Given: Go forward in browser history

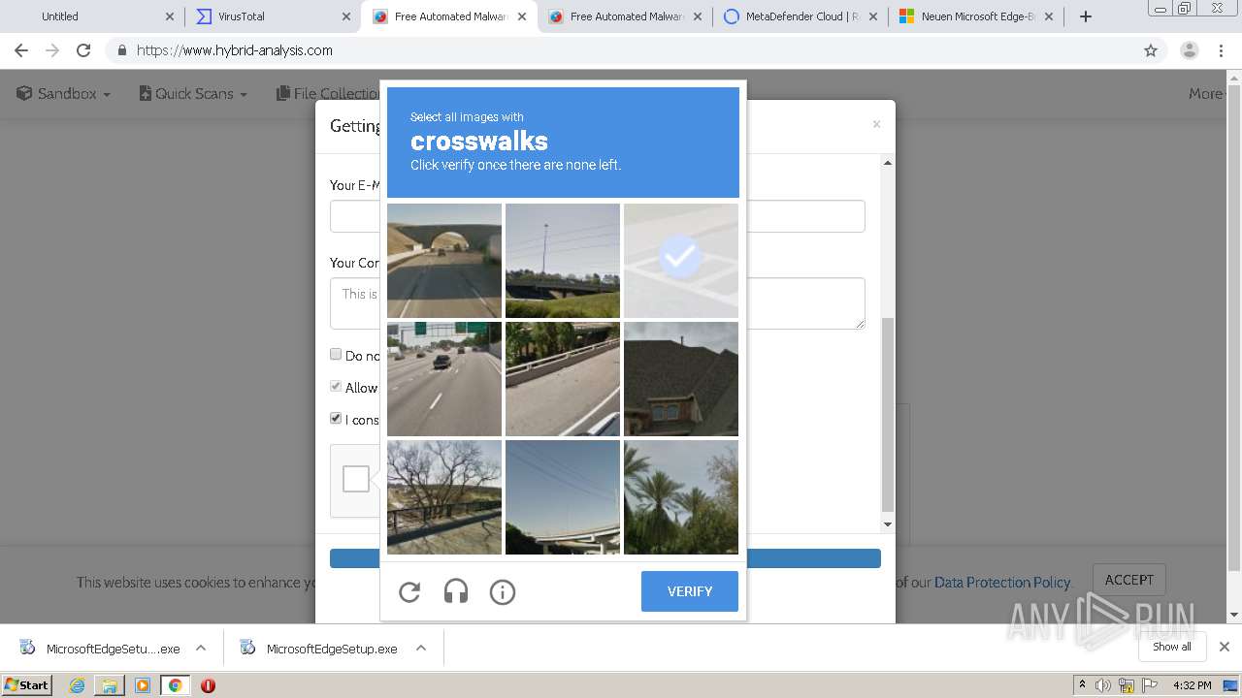Looking at the screenshot, I should pos(52,50).
